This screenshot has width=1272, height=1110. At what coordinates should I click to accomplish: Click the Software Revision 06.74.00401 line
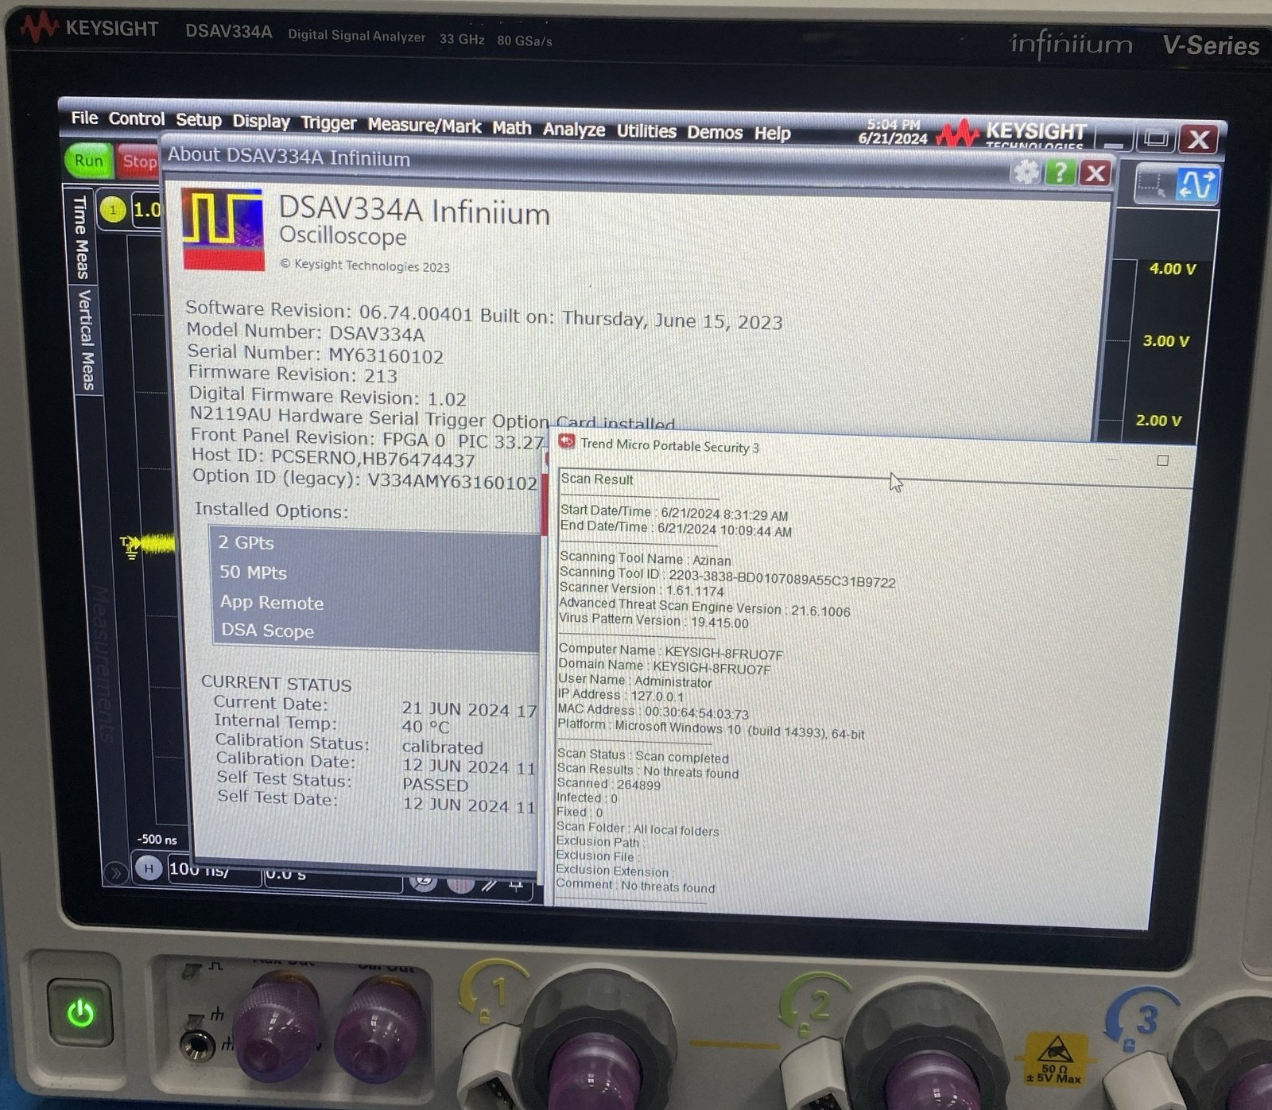click(x=484, y=316)
